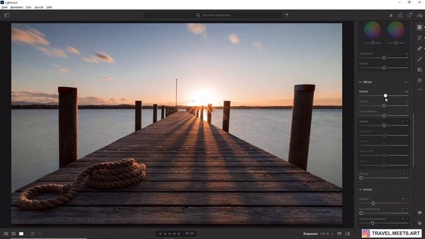Viewport: 425px width, 239px height.
Task: Click the filter funnel icon next to search
Action: point(286,15)
